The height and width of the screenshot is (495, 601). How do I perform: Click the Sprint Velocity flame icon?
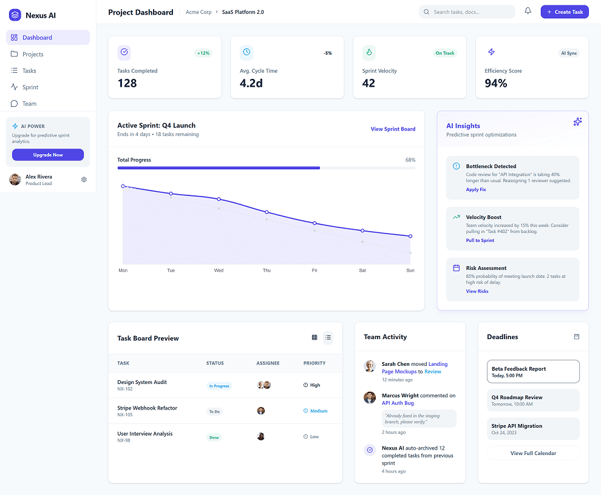coord(369,52)
